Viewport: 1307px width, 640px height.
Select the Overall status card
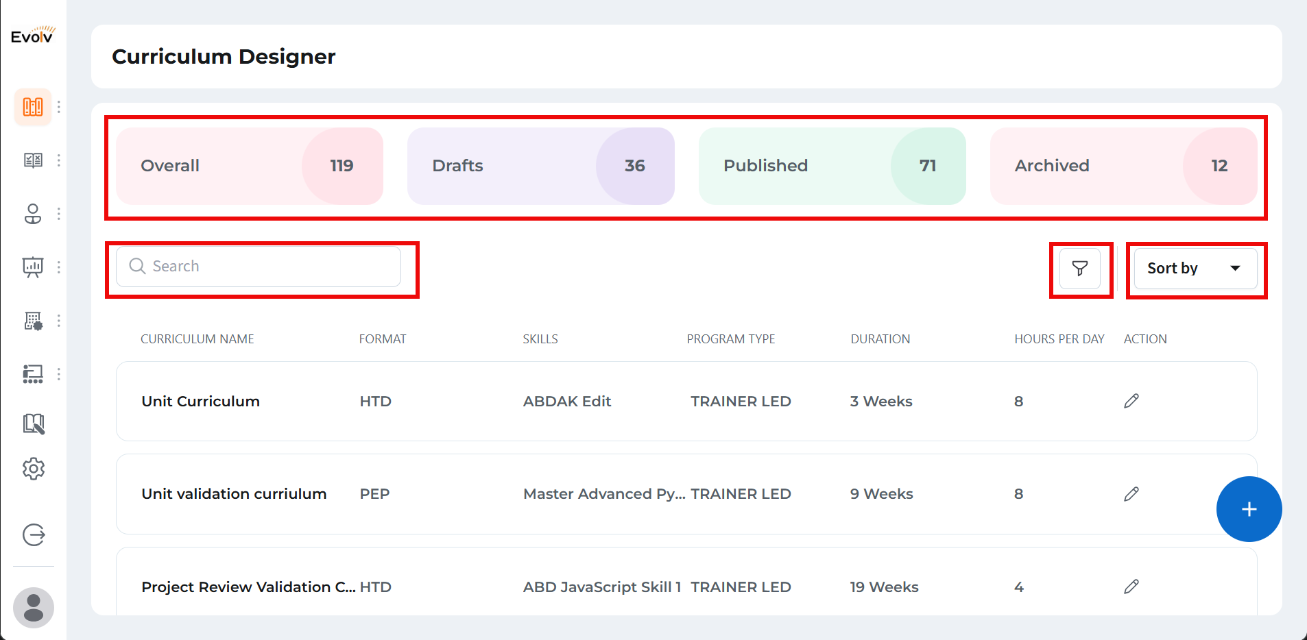[249, 166]
